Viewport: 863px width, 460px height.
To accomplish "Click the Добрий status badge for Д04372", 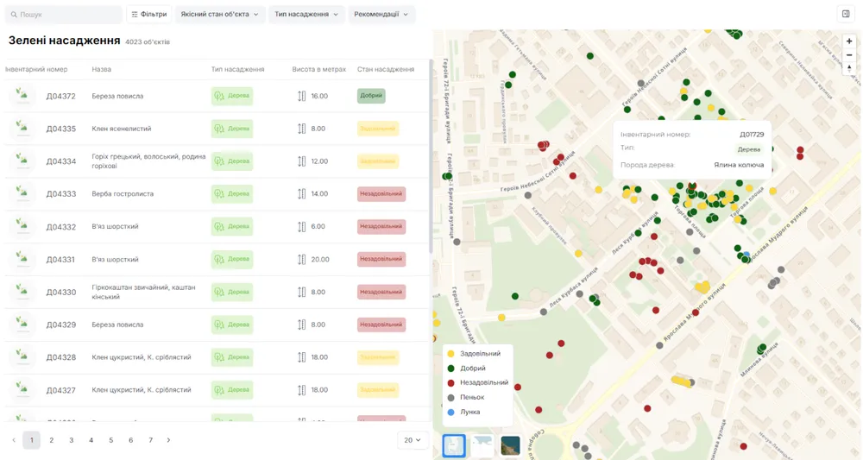I will [x=371, y=96].
